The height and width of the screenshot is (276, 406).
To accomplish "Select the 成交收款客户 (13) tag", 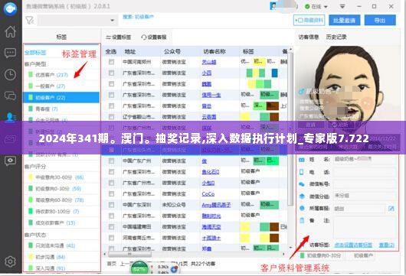I will pos(61,222).
